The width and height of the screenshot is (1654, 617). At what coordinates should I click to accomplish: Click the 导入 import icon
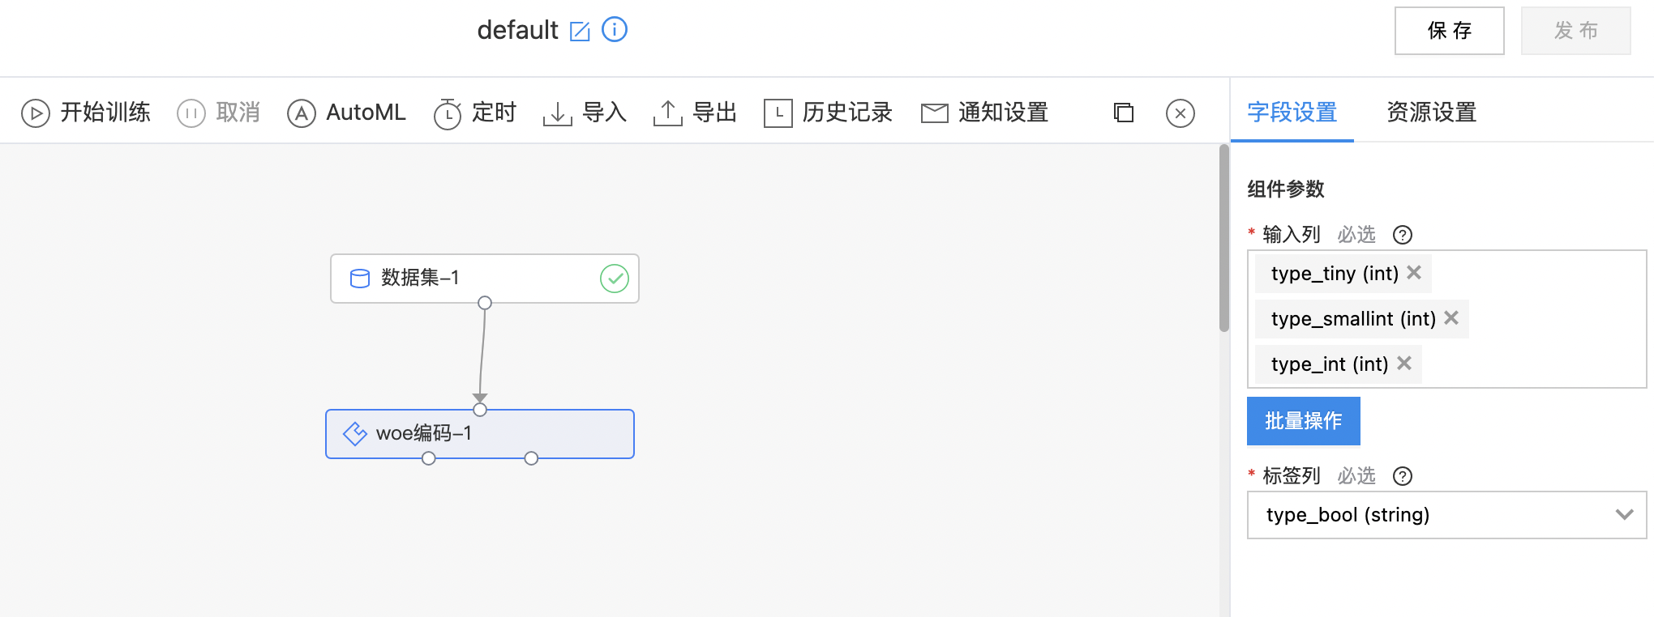coord(557,113)
